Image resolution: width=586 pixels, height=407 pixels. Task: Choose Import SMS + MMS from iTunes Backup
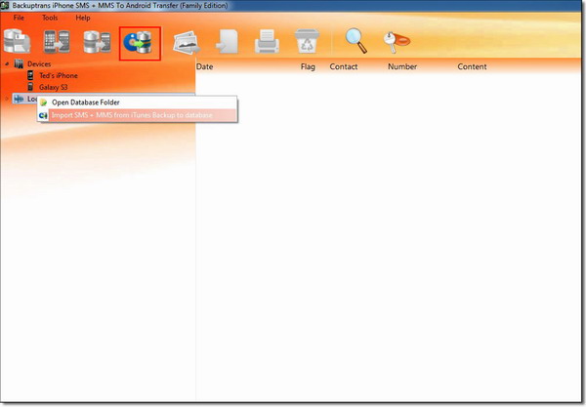click(137, 115)
